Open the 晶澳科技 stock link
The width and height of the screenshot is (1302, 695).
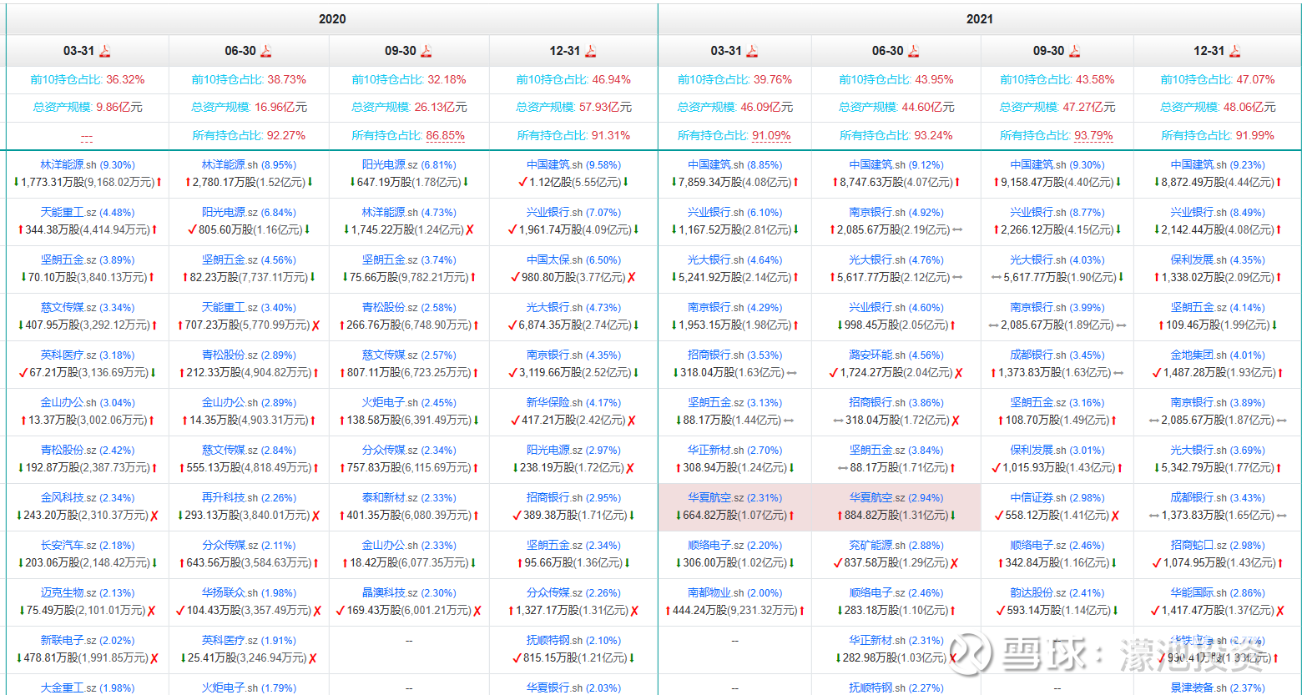pos(384,593)
